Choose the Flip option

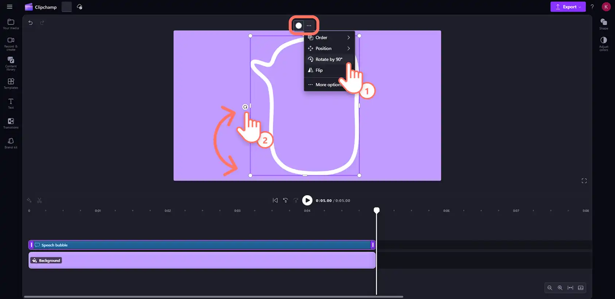(x=329, y=70)
